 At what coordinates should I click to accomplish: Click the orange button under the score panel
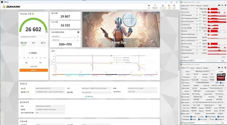[33, 70]
